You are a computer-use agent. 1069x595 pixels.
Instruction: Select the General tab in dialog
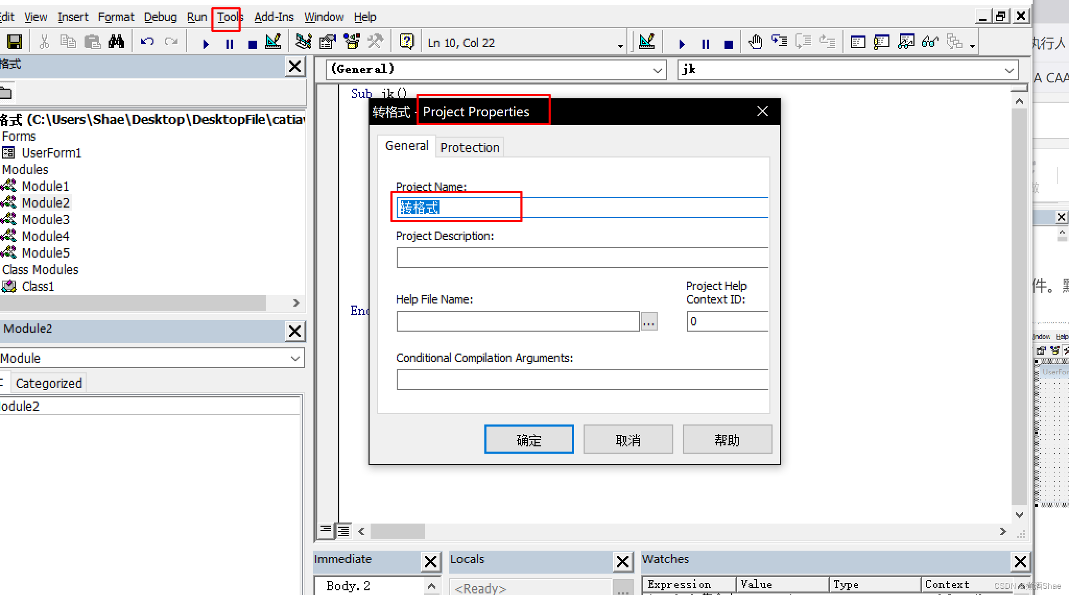click(407, 145)
